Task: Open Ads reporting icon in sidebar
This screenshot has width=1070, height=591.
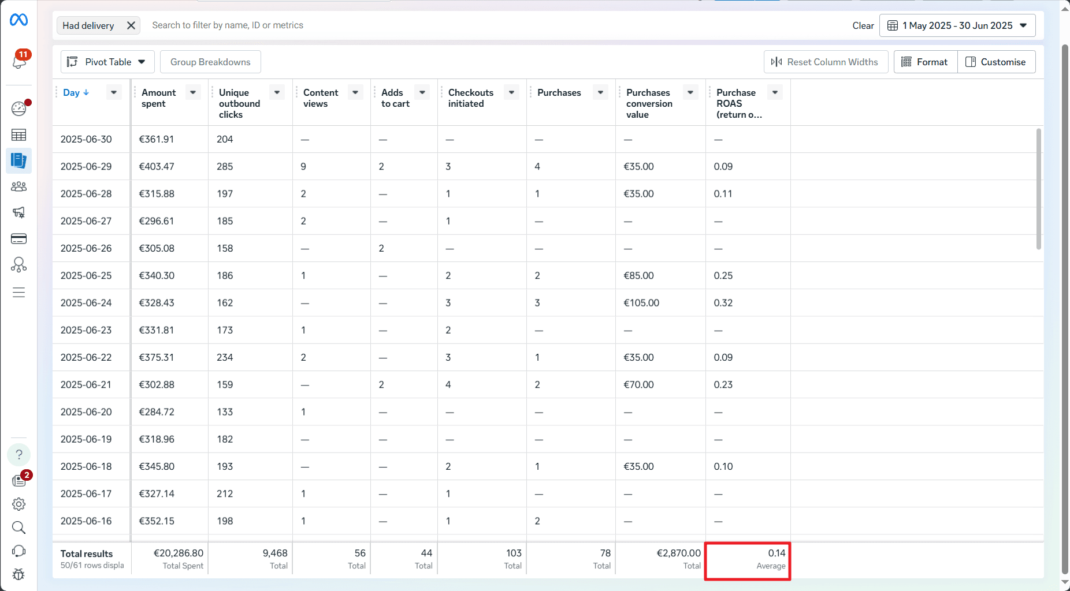Action: (19, 160)
